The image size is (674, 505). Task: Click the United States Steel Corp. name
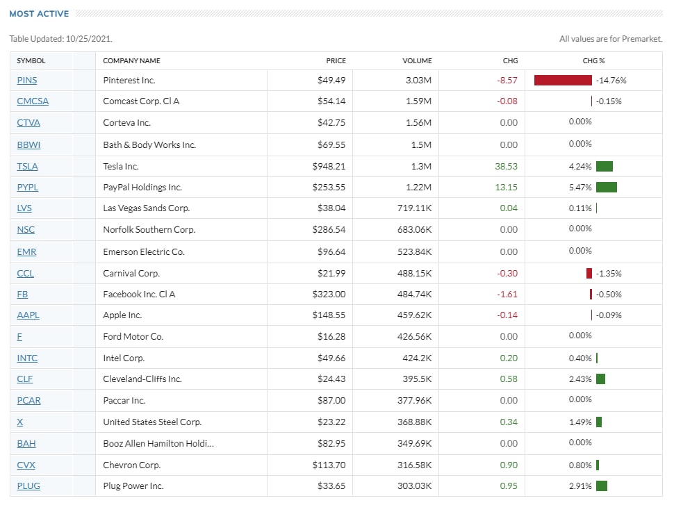pos(152,422)
